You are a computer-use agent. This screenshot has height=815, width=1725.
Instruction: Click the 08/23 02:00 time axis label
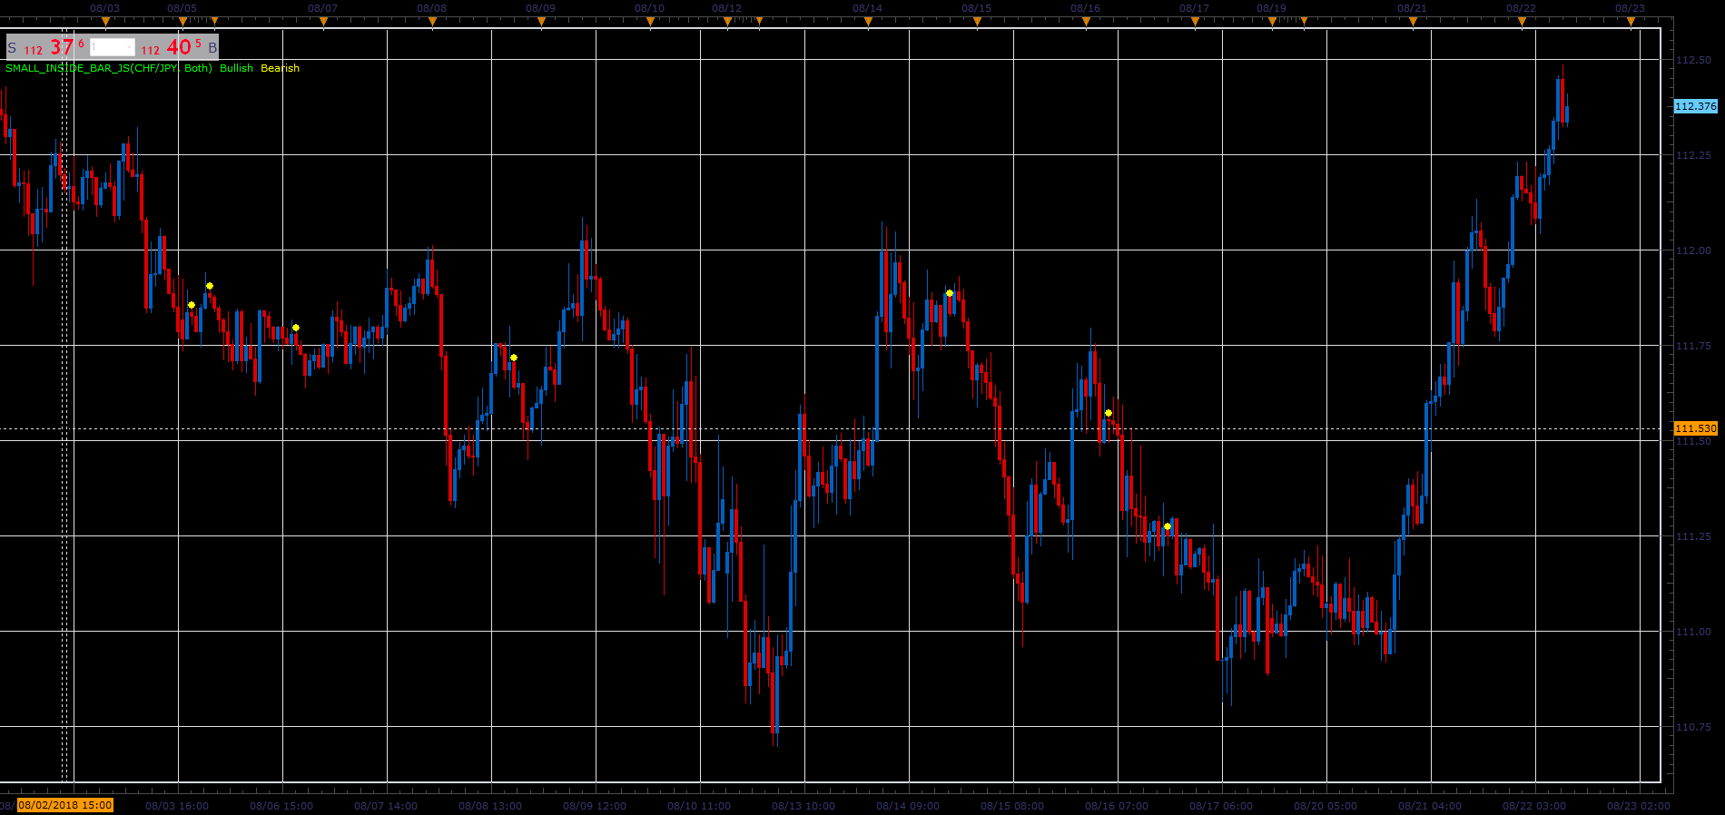pos(1639,806)
